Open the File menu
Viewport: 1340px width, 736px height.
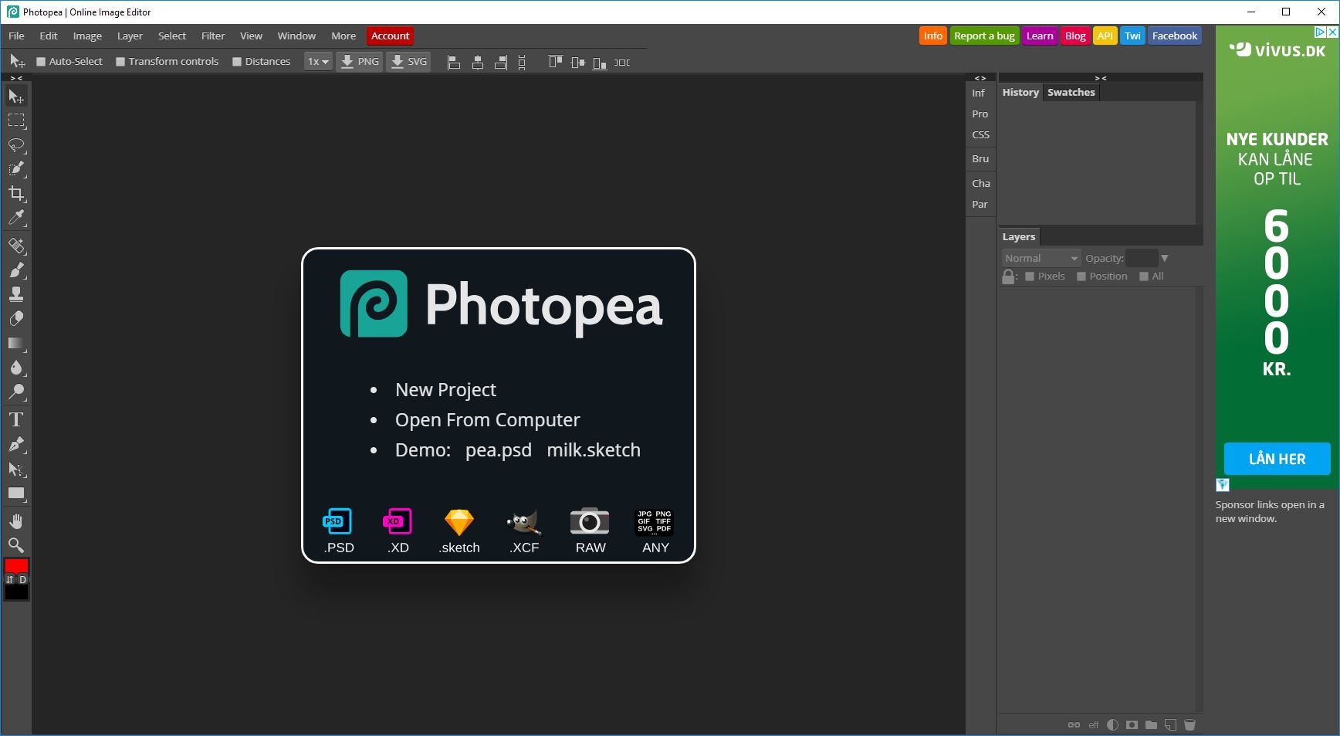tap(16, 36)
